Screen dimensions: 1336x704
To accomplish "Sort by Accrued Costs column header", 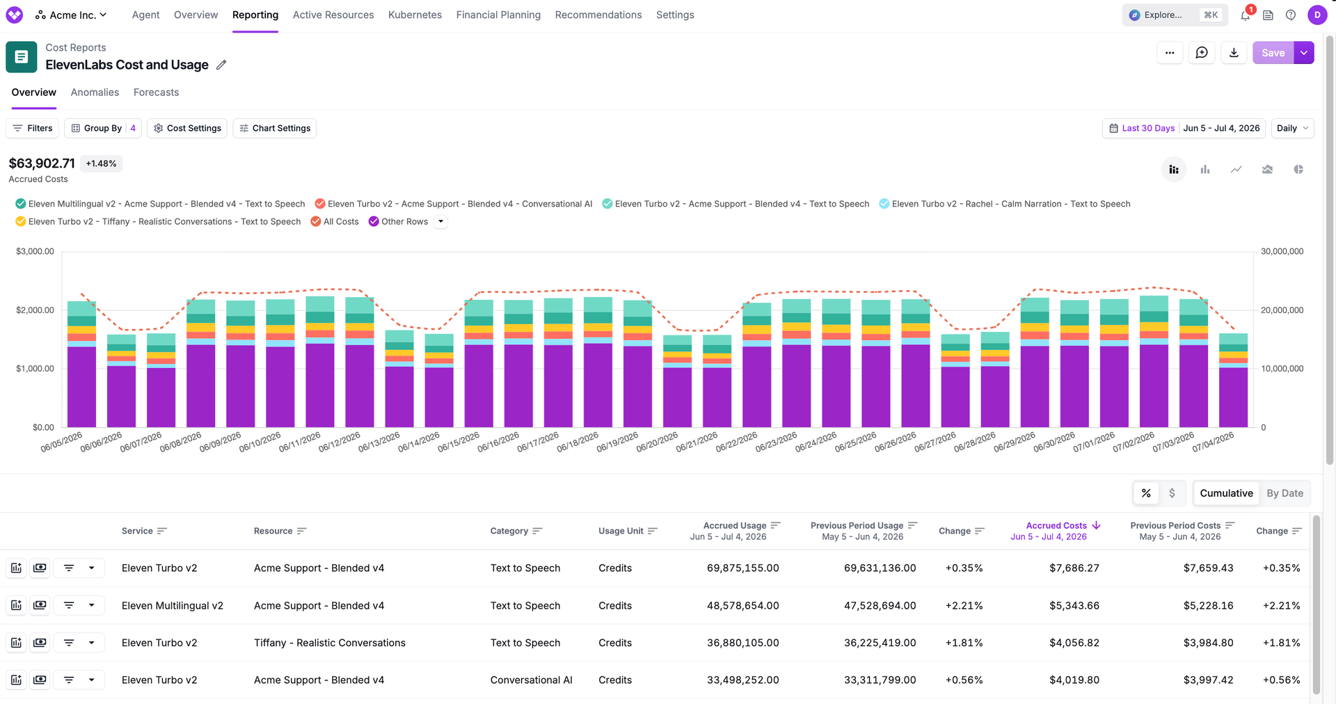I will pyautogui.click(x=1056, y=531).
